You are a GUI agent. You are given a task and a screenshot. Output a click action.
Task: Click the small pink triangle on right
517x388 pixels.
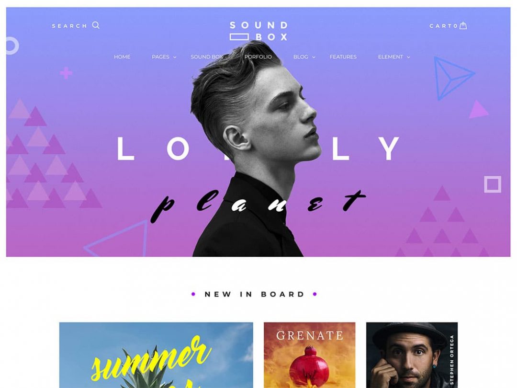point(478,110)
